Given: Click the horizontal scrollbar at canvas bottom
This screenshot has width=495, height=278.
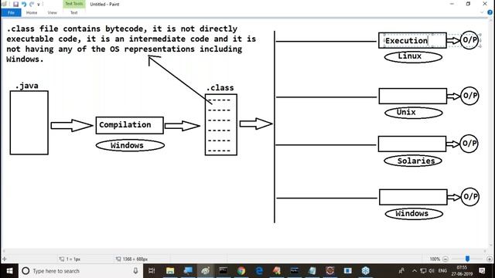Looking at the screenshot, I should 244,251.
